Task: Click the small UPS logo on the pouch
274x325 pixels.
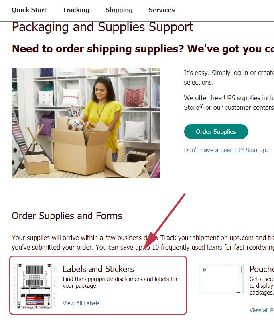Action: tap(204, 270)
